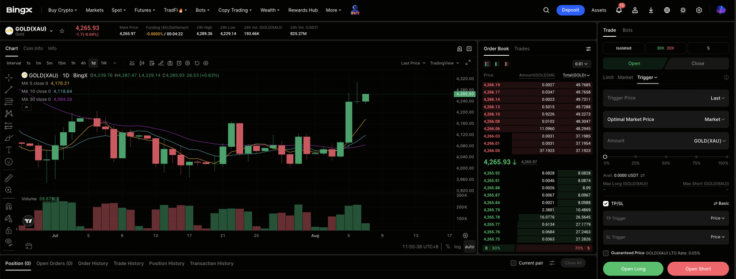Open the Market price type dropdown
The width and height of the screenshot is (736, 279).
point(715,119)
